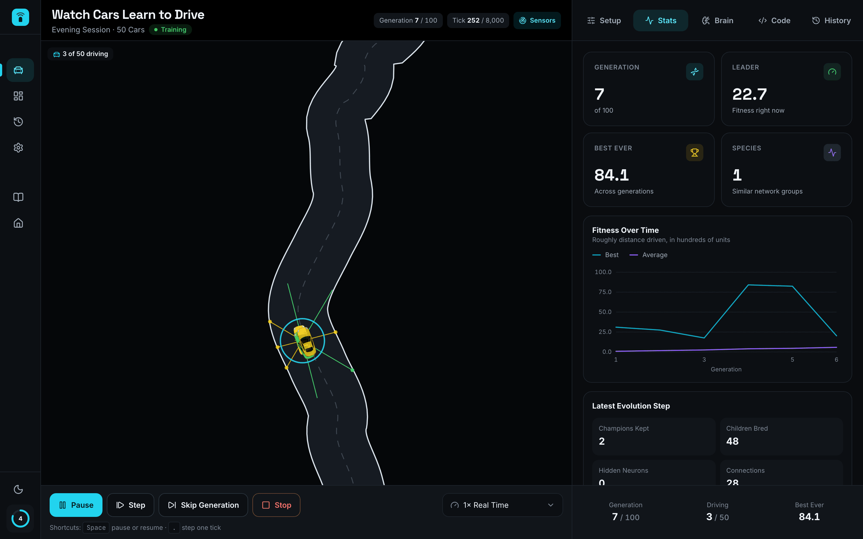This screenshot has height=539, width=863.
Task: Switch to the Brain tab
Action: tap(717, 20)
